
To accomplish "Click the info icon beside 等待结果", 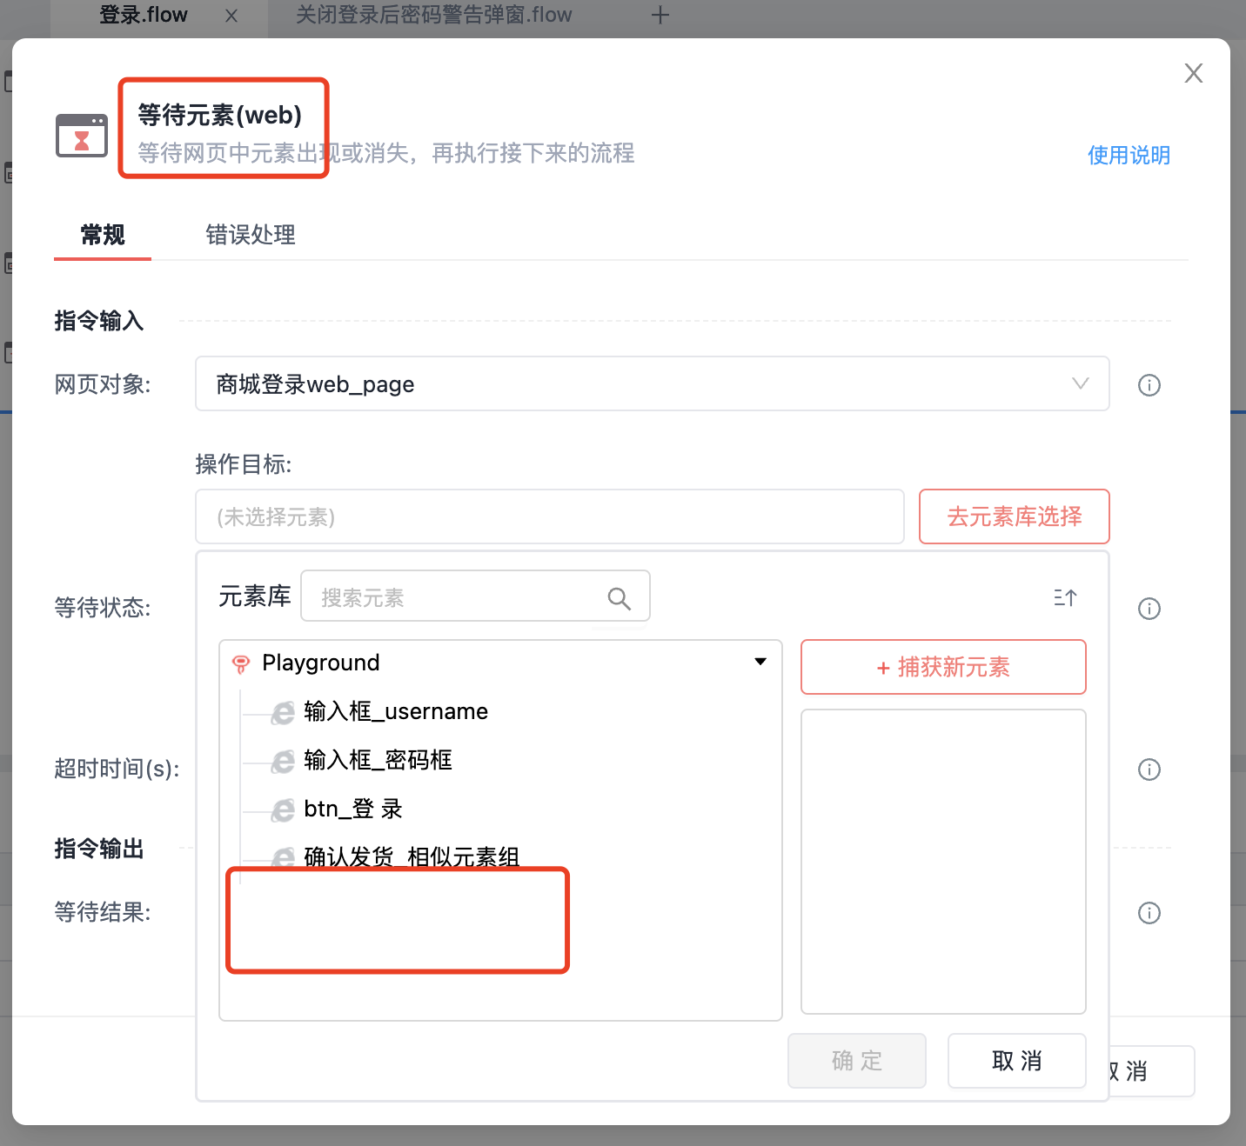I will pyautogui.click(x=1149, y=913).
